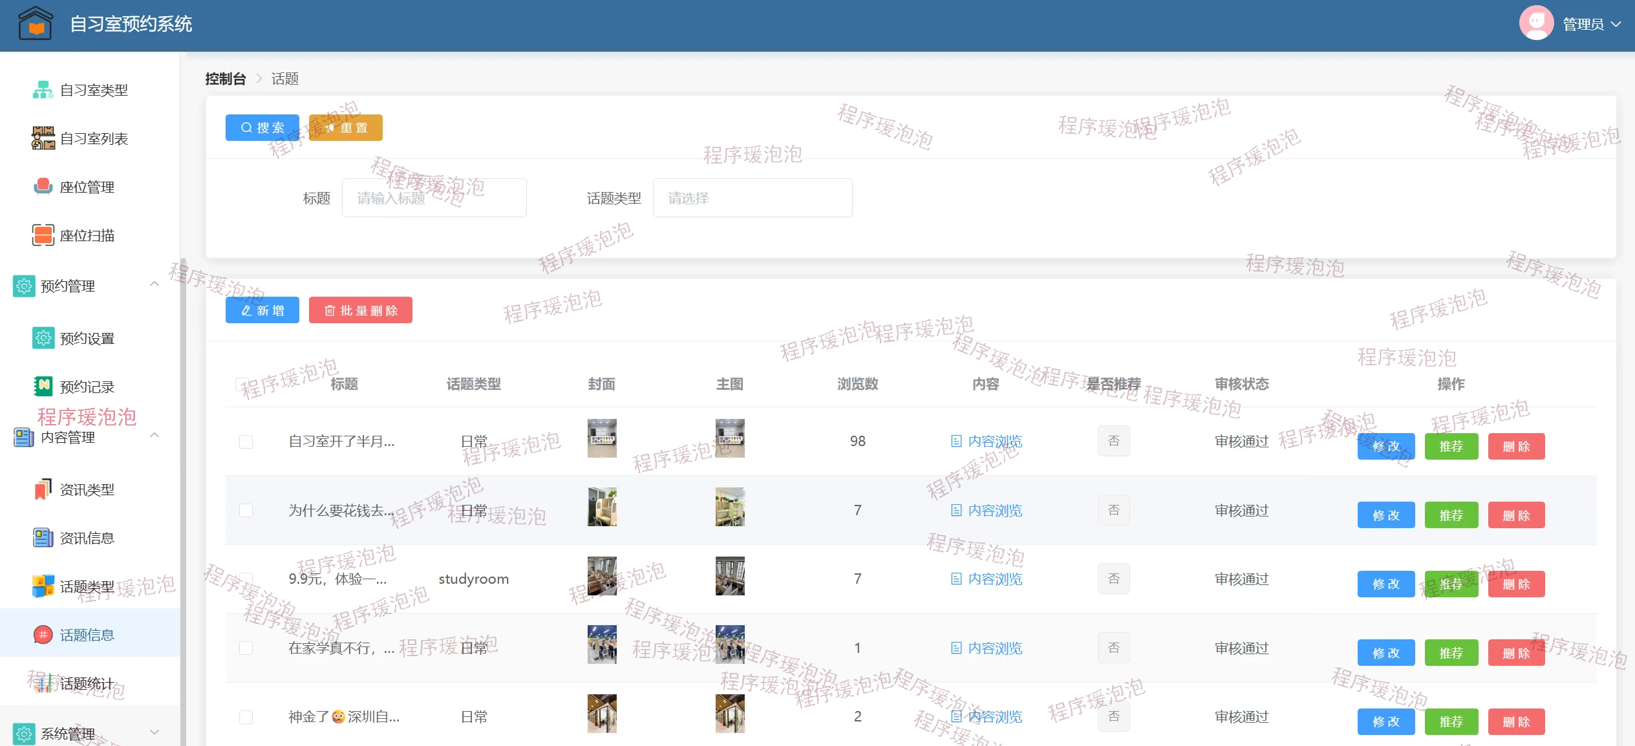Click the 标题 search input field
Image resolution: width=1635 pixels, height=746 pixels.
pyautogui.click(x=434, y=198)
